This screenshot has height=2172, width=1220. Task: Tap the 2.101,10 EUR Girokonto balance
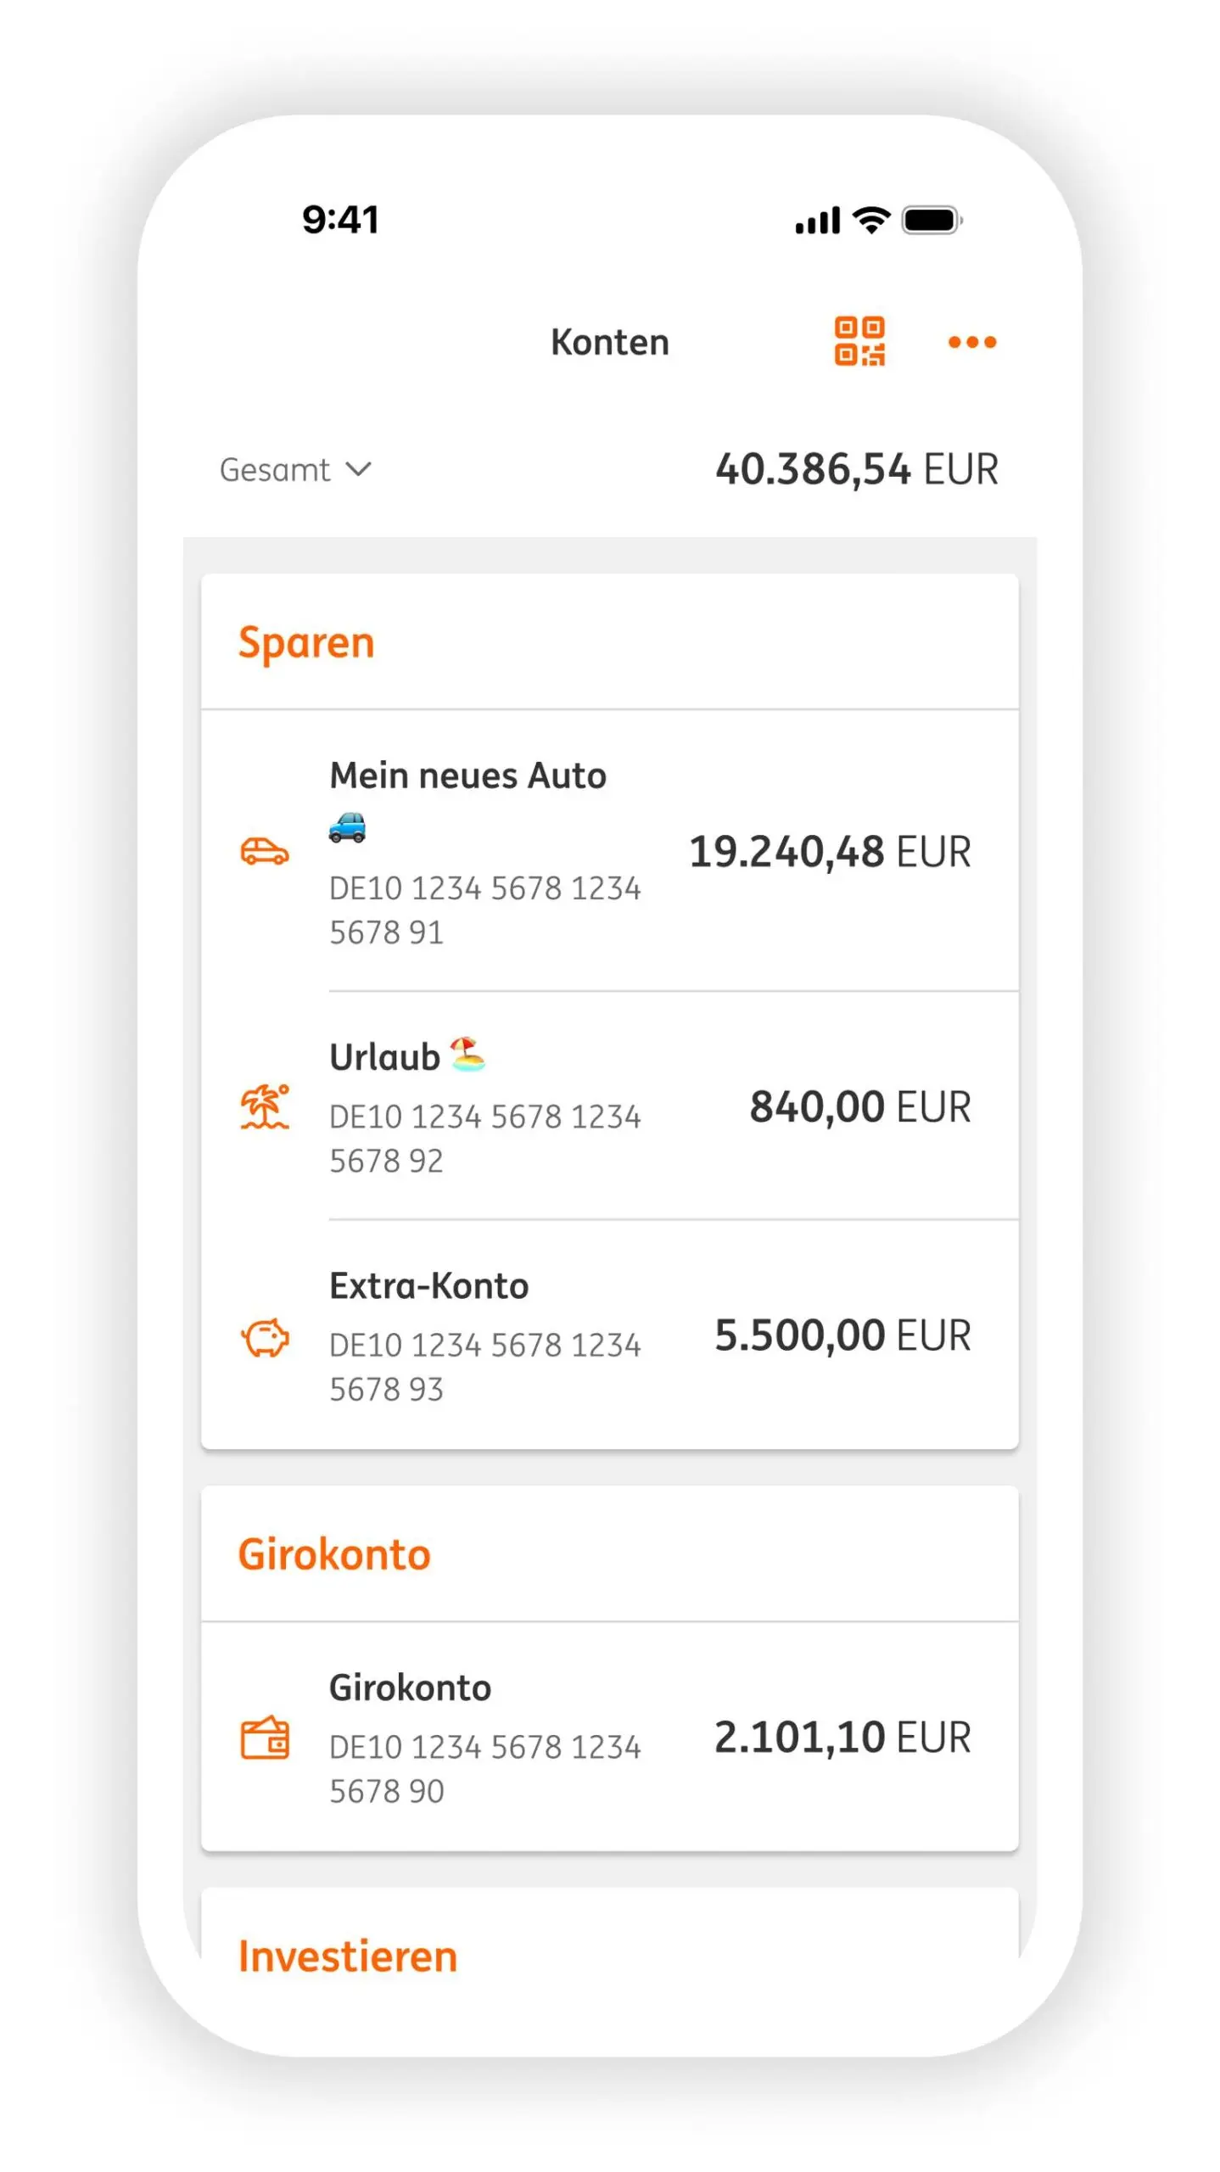pyautogui.click(x=842, y=1737)
